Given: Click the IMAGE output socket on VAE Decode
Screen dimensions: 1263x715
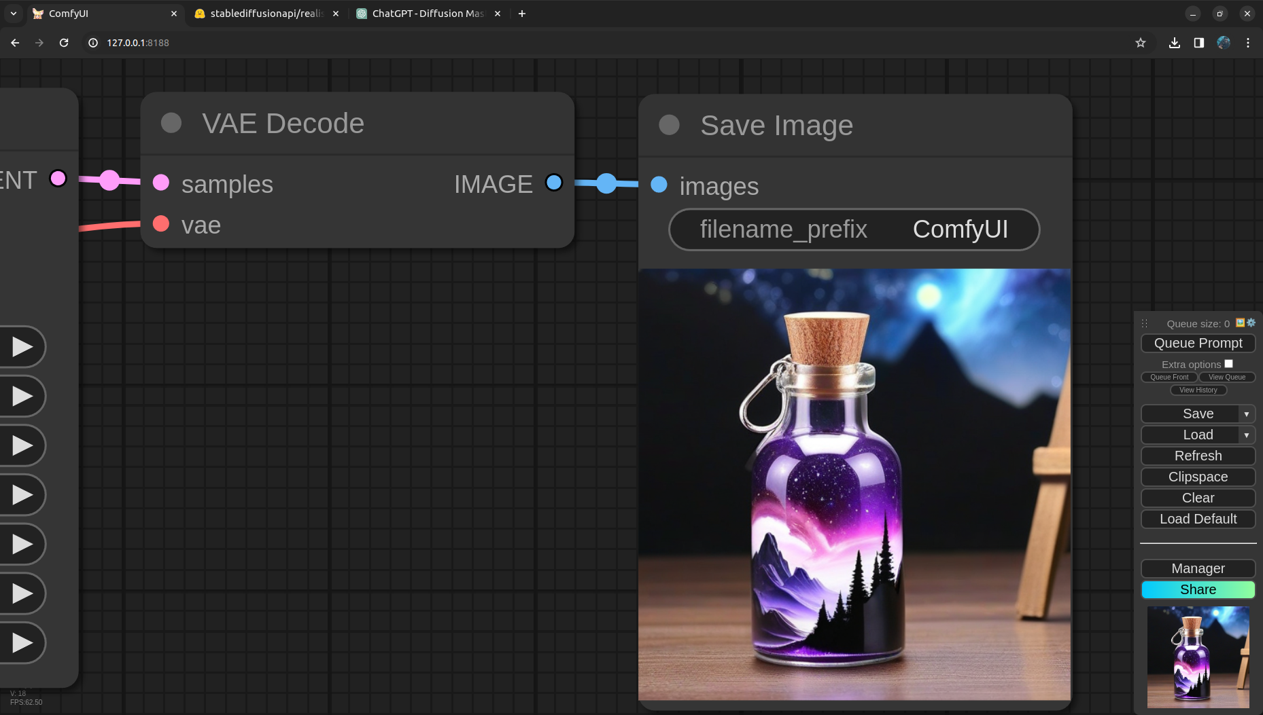Looking at the screenshot, I should click(x=554, y=183).
